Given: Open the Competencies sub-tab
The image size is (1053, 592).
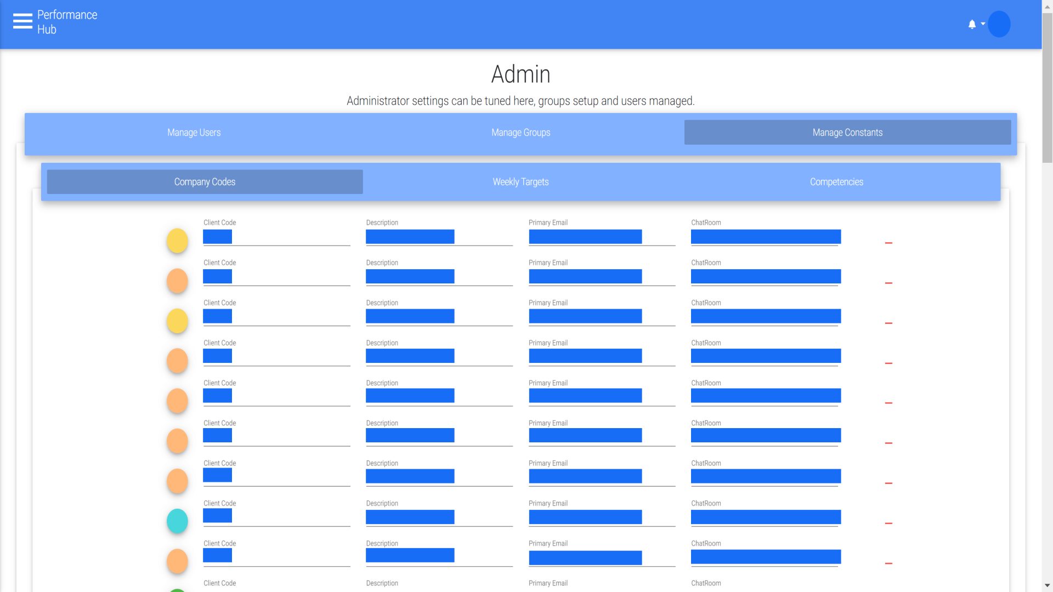Looking at the screenshot, I should [836, 182].
